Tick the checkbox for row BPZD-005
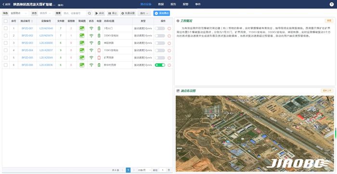This screenshot has height=174, width=337. coord(6,58)
